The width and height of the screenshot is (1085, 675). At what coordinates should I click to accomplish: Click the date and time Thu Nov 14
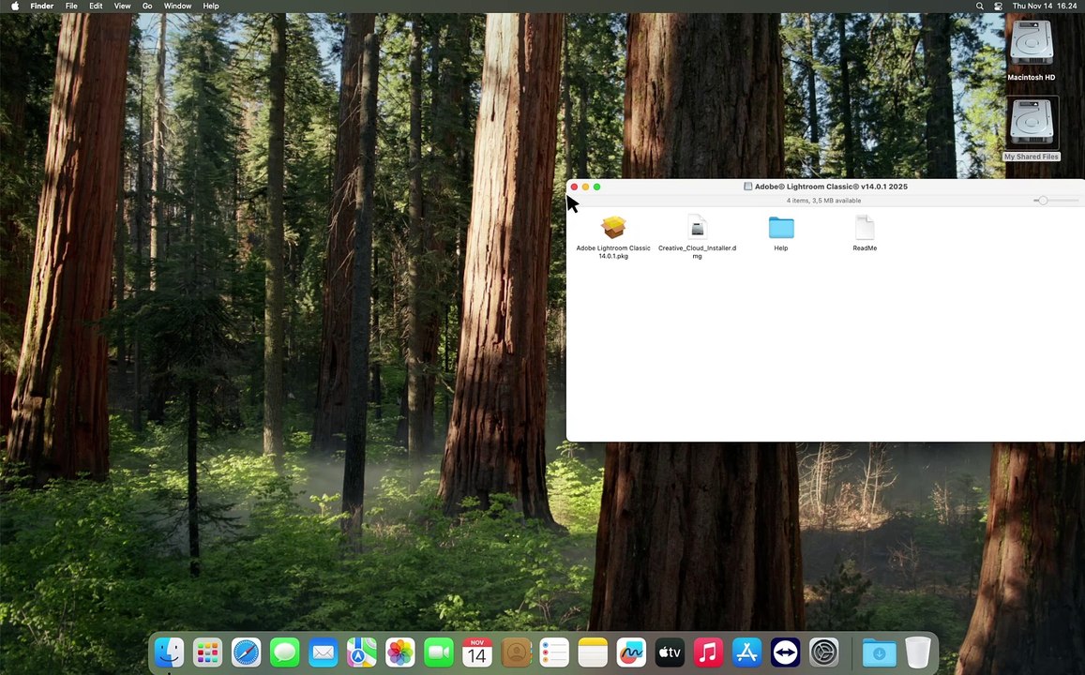point(1044,6)
